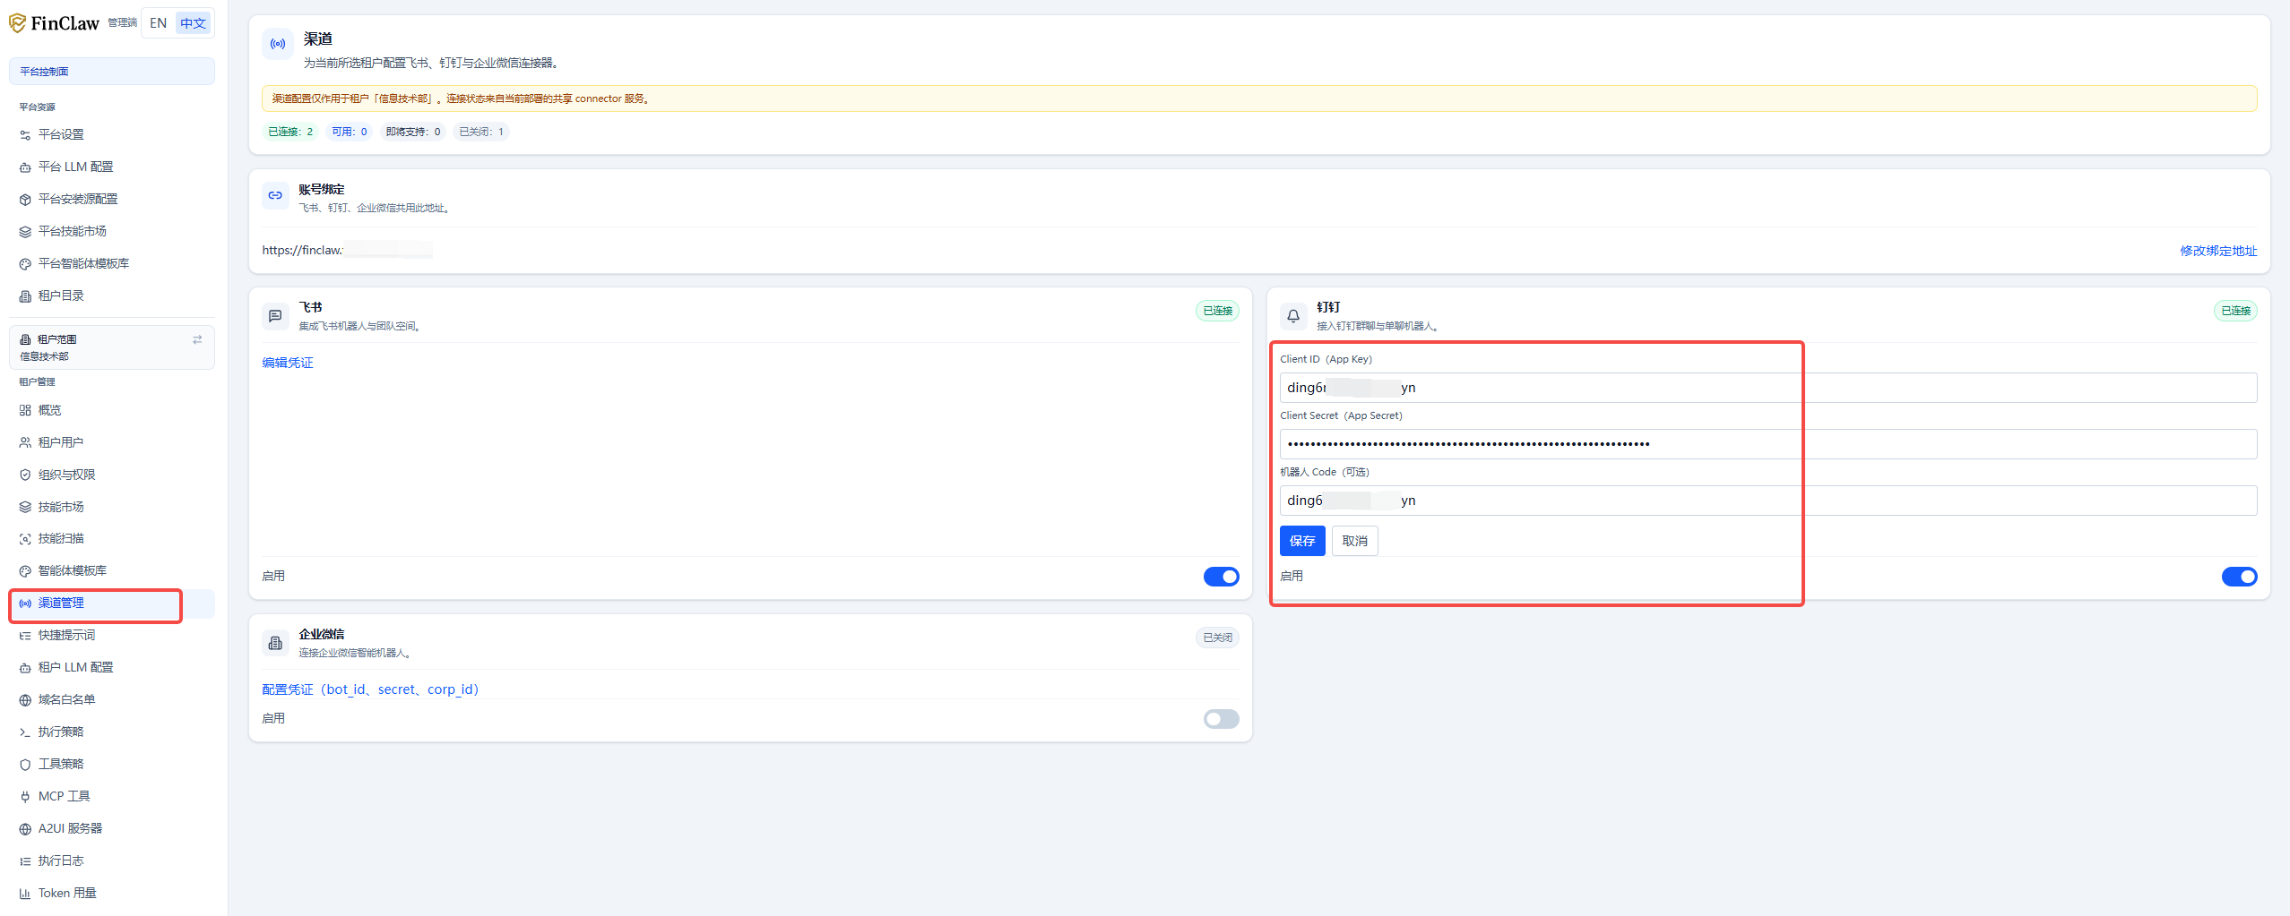The height and width of the screenshot is (916, 2290).
Task: Click the scan icon beside 技能扫描
Action: point(25,539)
